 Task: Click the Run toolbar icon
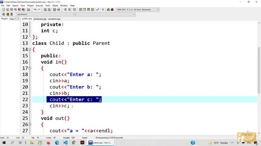coord(84,10)
